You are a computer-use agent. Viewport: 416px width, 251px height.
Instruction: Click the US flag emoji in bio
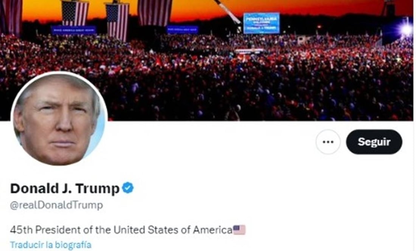click(239, 230)
